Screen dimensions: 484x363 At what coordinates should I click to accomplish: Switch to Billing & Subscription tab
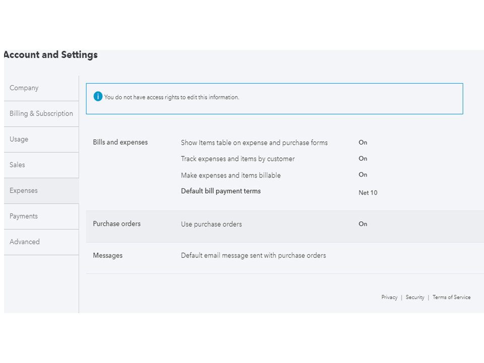41,113
